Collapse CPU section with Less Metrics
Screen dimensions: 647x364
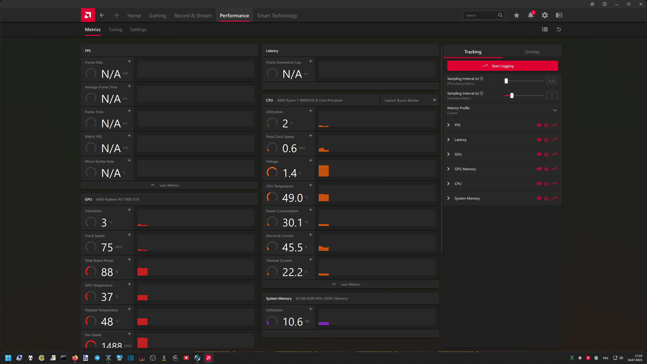point(350,284)
